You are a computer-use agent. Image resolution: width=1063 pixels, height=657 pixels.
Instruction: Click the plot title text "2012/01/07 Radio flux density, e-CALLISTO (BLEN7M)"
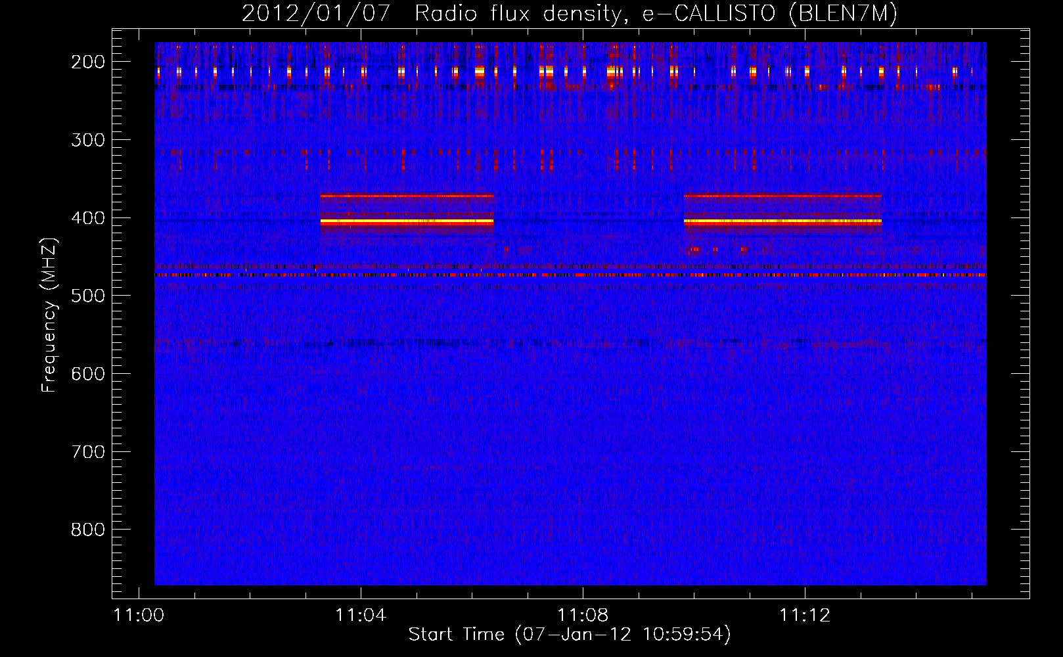(570, 13)
